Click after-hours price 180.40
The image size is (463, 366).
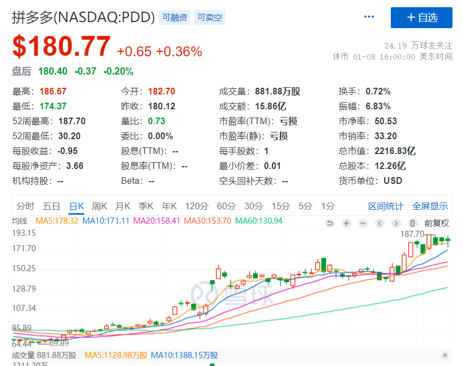52,71
